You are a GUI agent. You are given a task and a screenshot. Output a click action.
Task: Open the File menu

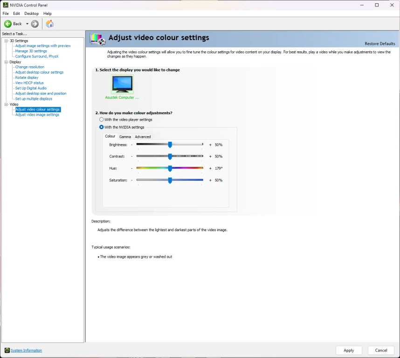[6, 14]
